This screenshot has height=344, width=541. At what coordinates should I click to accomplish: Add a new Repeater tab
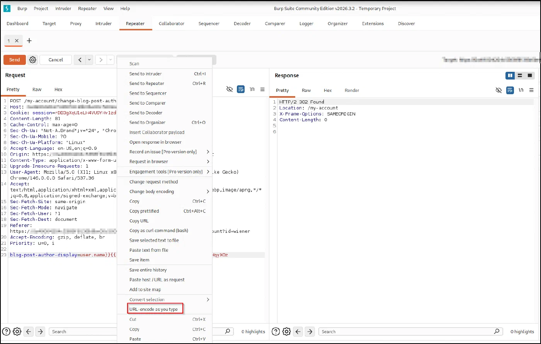click(29, 41)
